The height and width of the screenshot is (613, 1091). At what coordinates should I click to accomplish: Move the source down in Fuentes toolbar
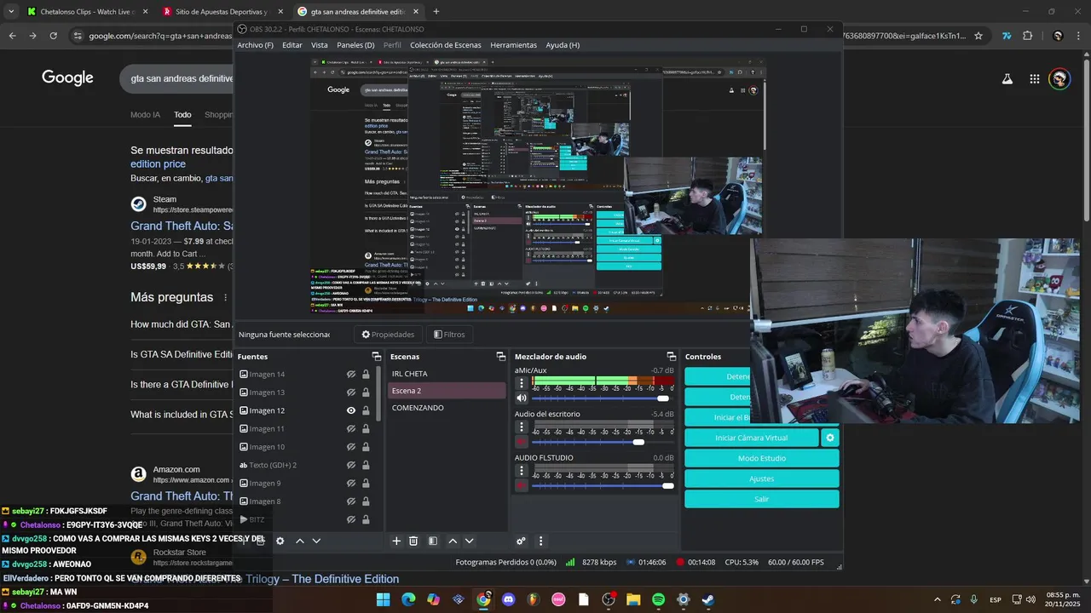coord(316,541)
